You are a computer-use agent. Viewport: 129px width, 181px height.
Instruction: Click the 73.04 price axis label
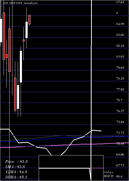(120, 122)
